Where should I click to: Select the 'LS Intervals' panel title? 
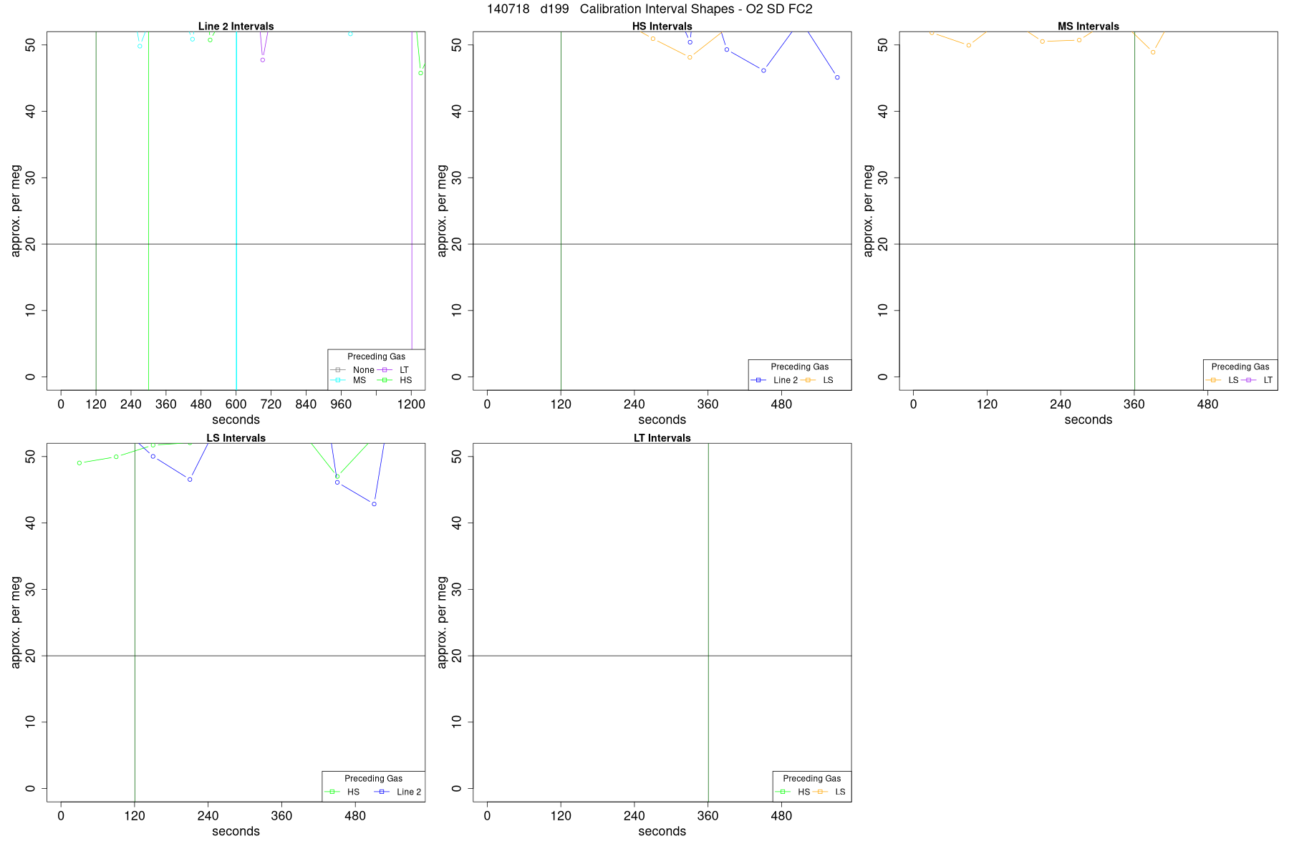coord(236,438)
